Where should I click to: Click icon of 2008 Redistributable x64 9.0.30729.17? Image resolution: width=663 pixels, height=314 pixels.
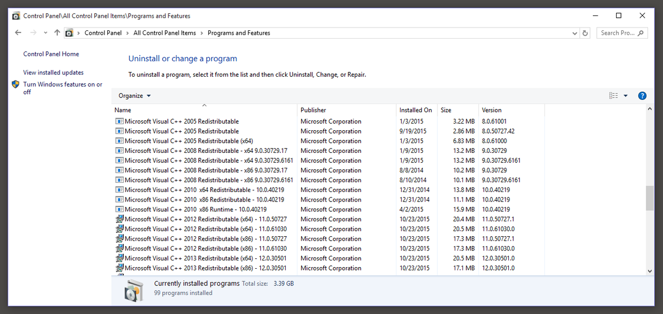(x=119, y=151)
